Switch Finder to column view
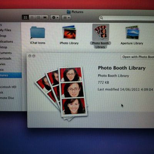This screenshot has width=154, height=154. coord(38,17)
